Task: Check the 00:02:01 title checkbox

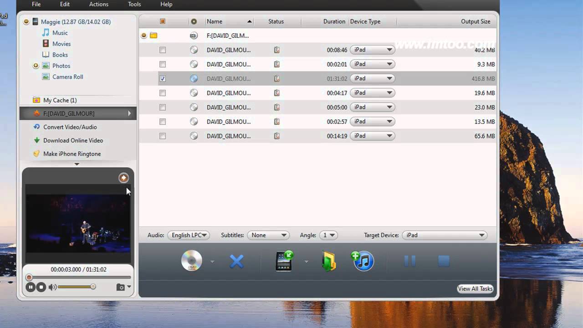Action: click(x=163, y=64)
